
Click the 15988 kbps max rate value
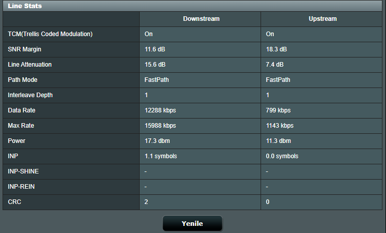(160, 126)
